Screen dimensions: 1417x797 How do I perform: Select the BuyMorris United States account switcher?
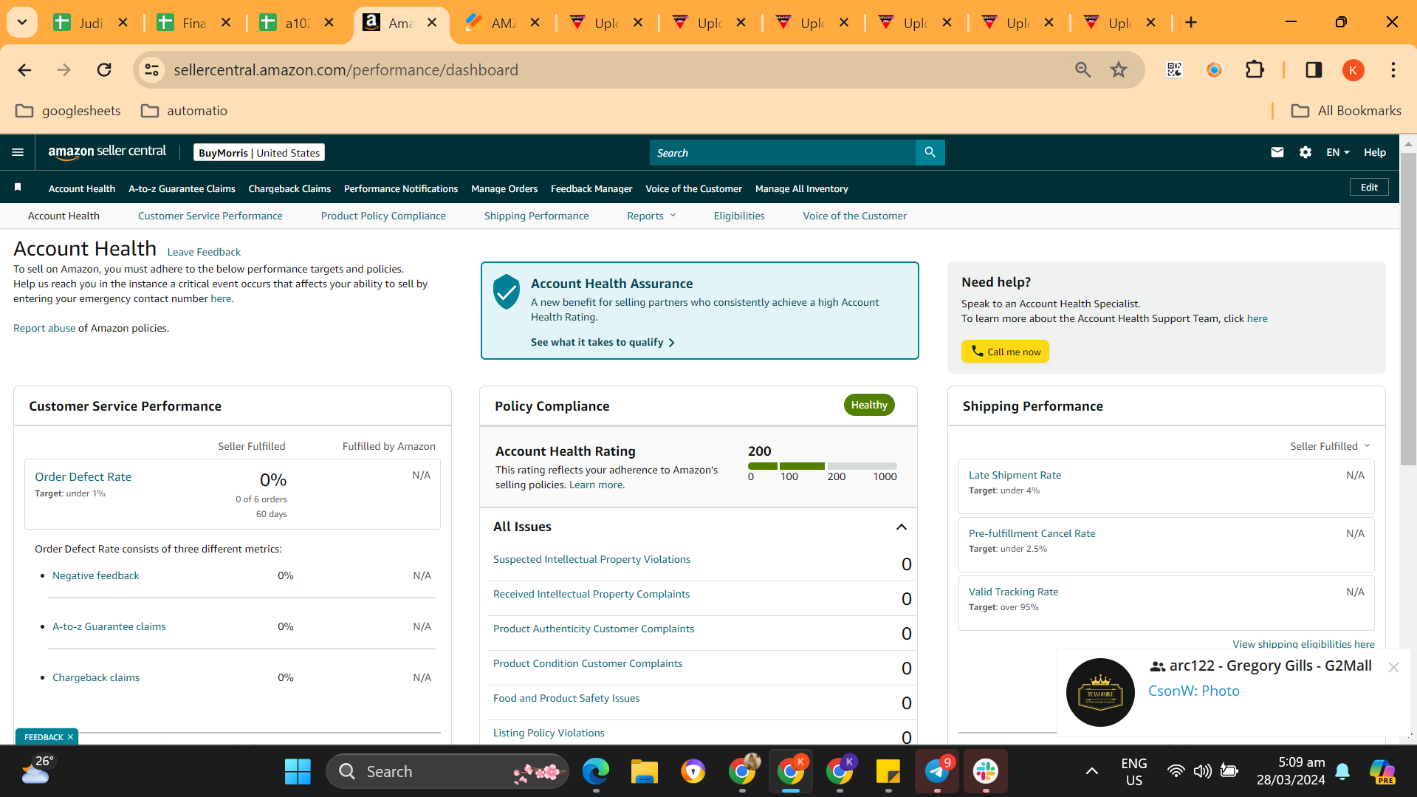259,153
